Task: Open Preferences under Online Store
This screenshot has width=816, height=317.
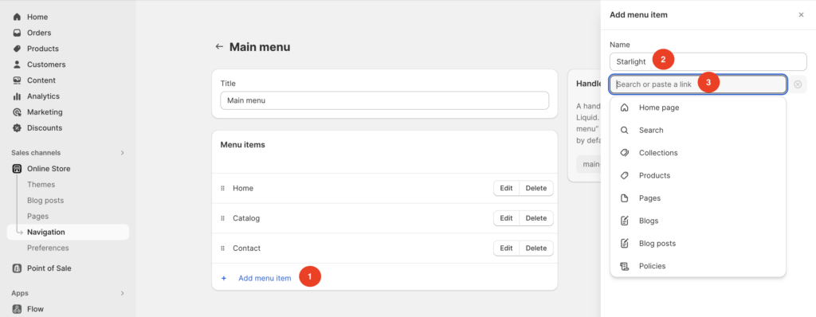Action: (48, 249)
